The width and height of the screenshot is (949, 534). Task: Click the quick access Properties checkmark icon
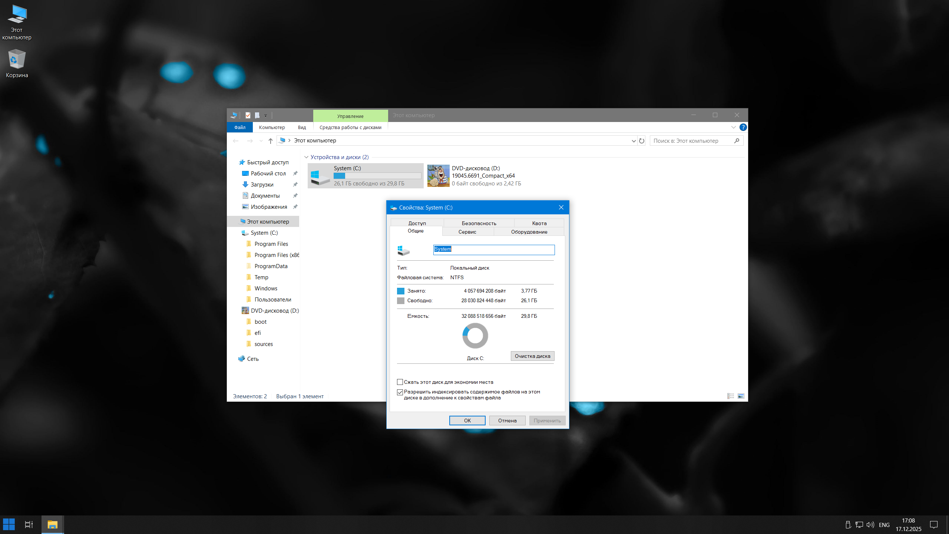[x=248, y=115]
